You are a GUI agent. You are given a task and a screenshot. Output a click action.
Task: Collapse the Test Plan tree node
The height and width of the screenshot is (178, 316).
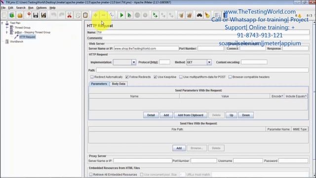click(x=2, y=23)
